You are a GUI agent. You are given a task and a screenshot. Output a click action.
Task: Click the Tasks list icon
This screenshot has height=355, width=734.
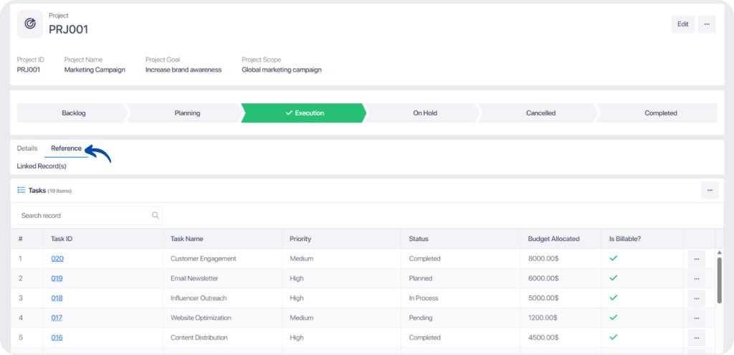click(x=21, y=190)
